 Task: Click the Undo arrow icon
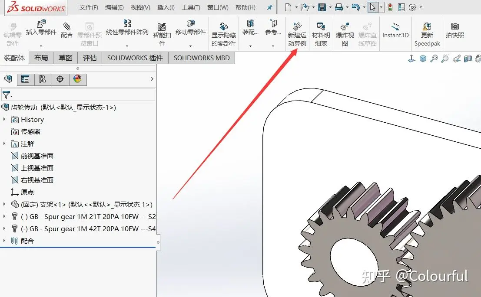355,7
